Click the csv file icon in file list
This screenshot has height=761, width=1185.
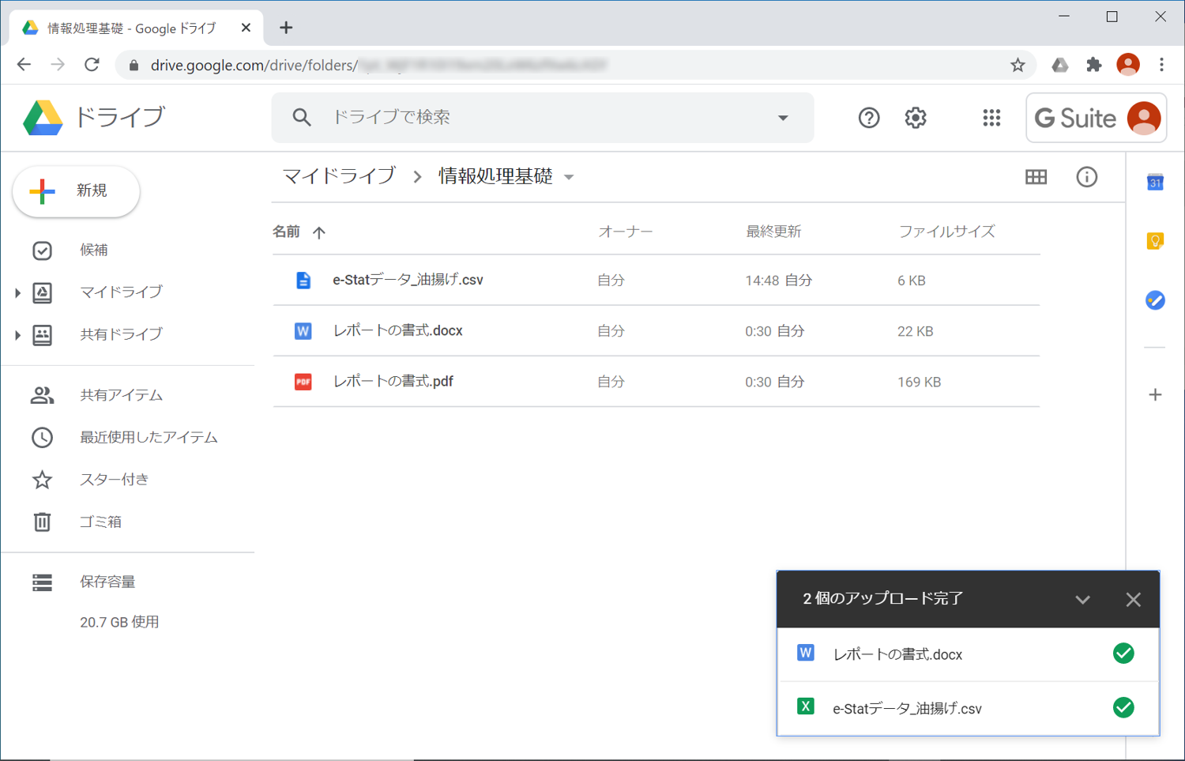(x=303, y=281)
